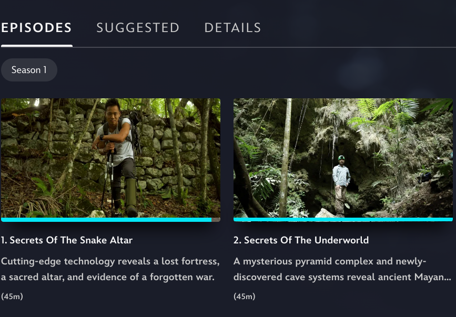Play episode 2 Underworld thumbnail
The height and width of the screenshot is (317, 456).
tap(343, 158)
